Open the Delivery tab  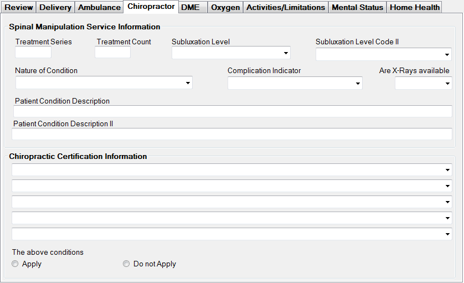click(55, 7)
